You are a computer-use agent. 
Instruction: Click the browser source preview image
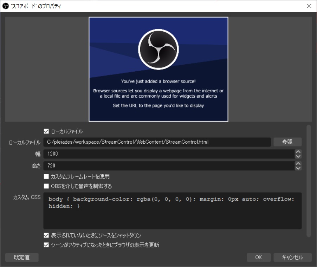158,69
